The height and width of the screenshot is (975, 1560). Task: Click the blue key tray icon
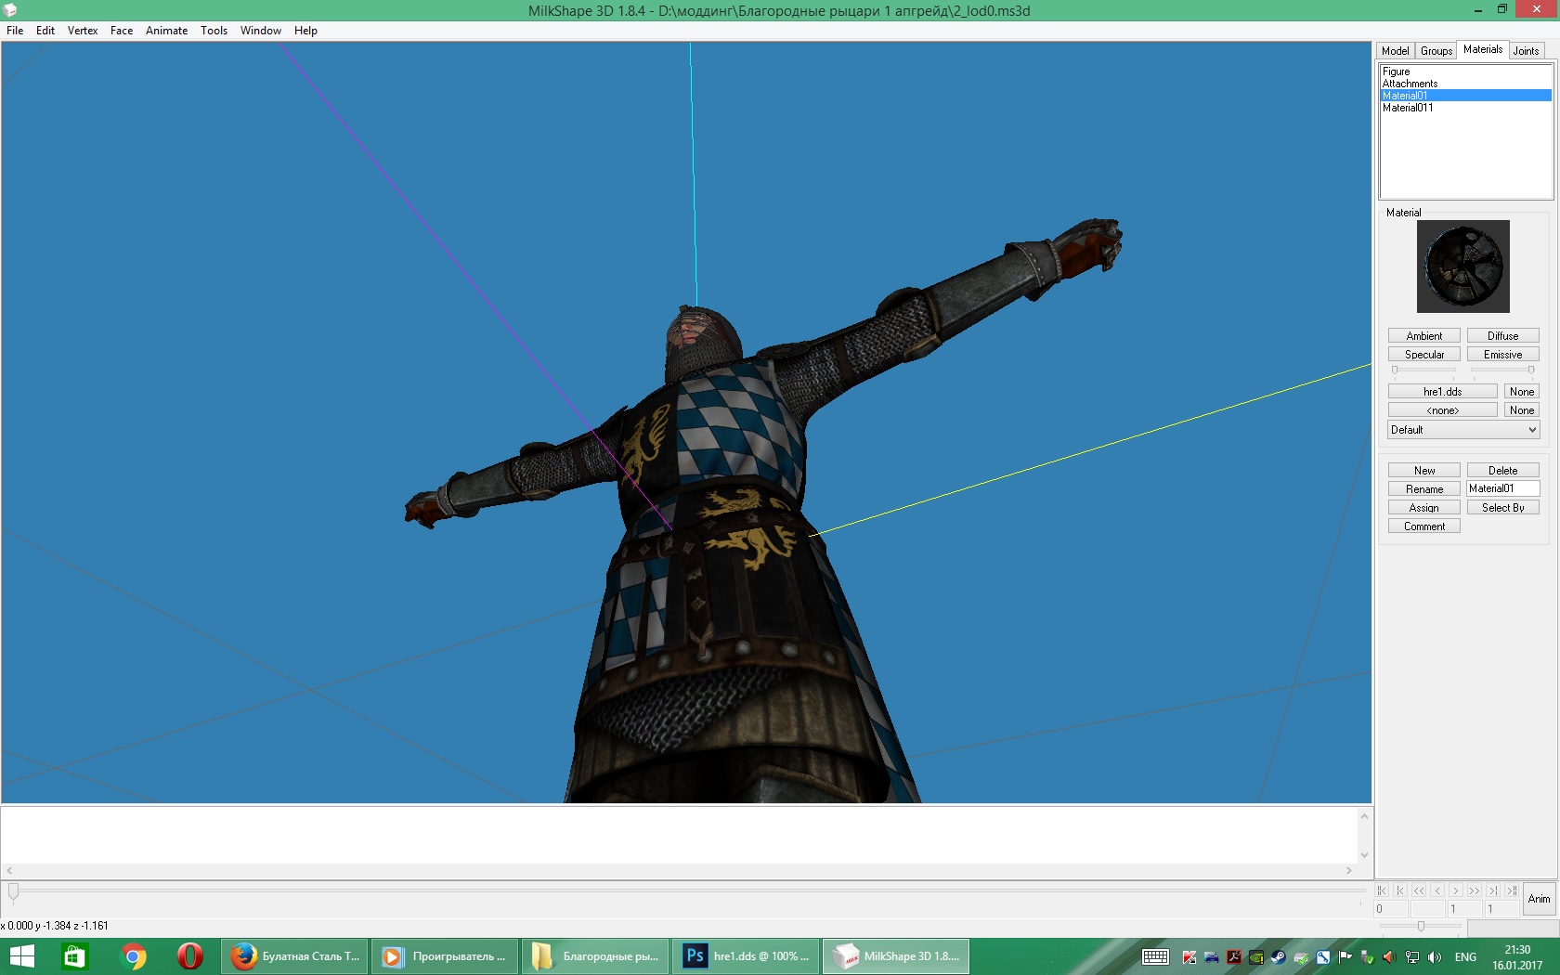click(x=1323, y=957)
